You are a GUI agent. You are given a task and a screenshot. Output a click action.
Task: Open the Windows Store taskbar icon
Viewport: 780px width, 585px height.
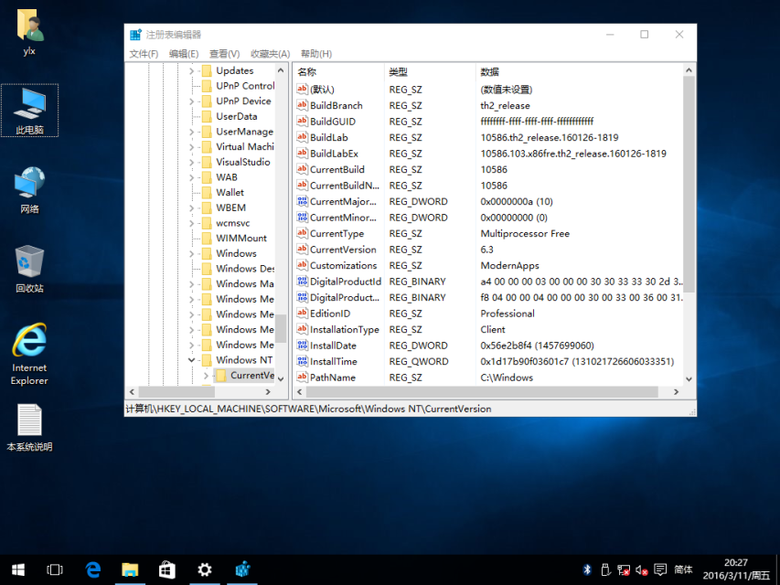tap(166, 569)
